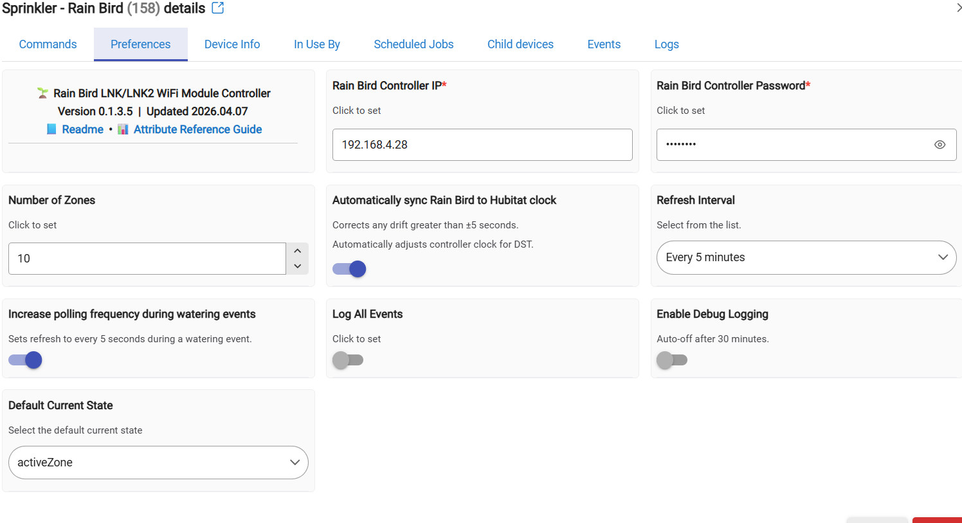Click the Attribute Reference Guide chart icon
Viewport: 962px width, 523px height.
pyautogui.click(x=123, y=129)
